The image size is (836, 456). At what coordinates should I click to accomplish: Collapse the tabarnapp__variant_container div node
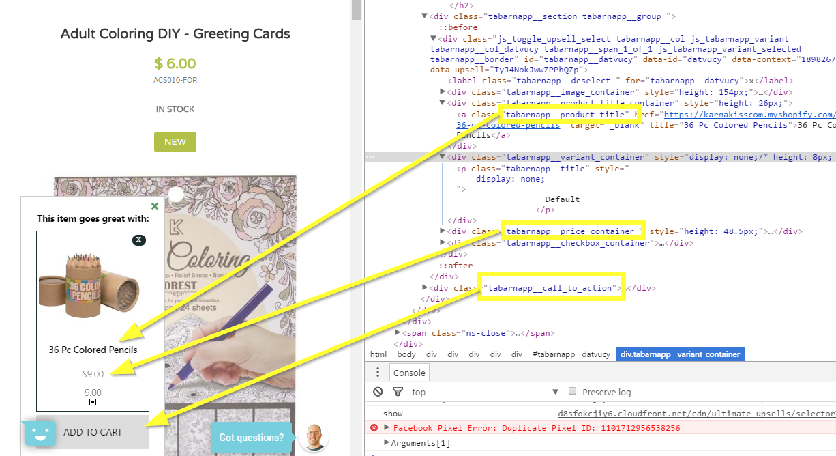click(443, 156)
